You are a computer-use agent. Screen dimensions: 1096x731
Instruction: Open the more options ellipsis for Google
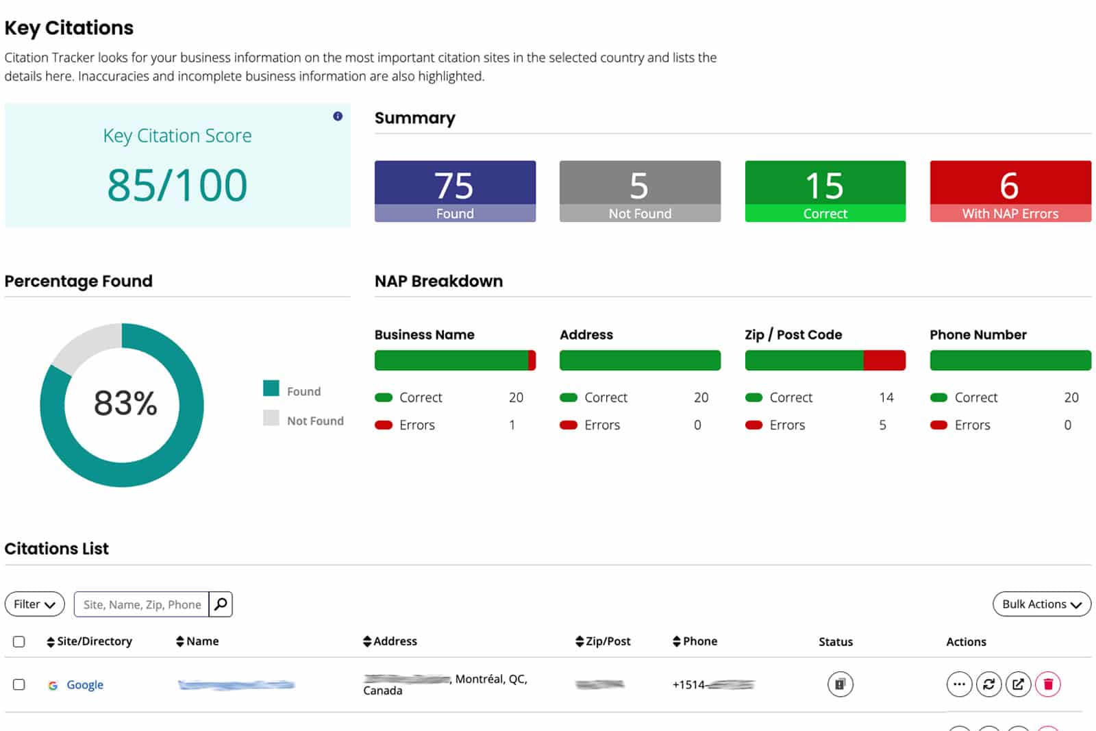959,684
